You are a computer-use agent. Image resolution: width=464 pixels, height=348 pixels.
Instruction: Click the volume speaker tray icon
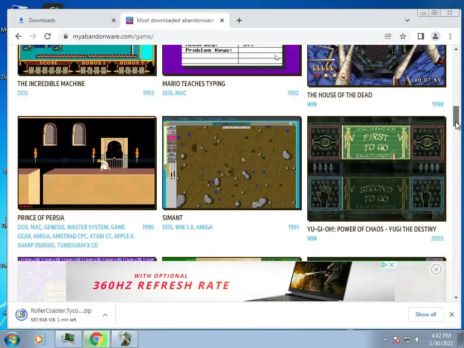[418, 339]
